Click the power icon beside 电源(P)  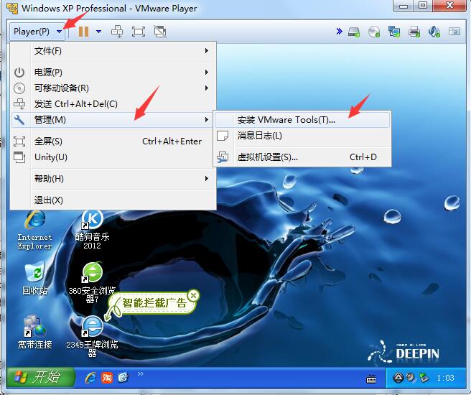[19, 73]
